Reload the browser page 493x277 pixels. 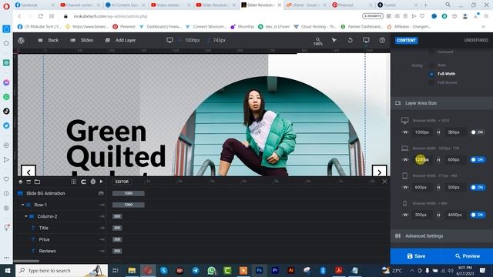pyautogui.click(x=41, y=16)
